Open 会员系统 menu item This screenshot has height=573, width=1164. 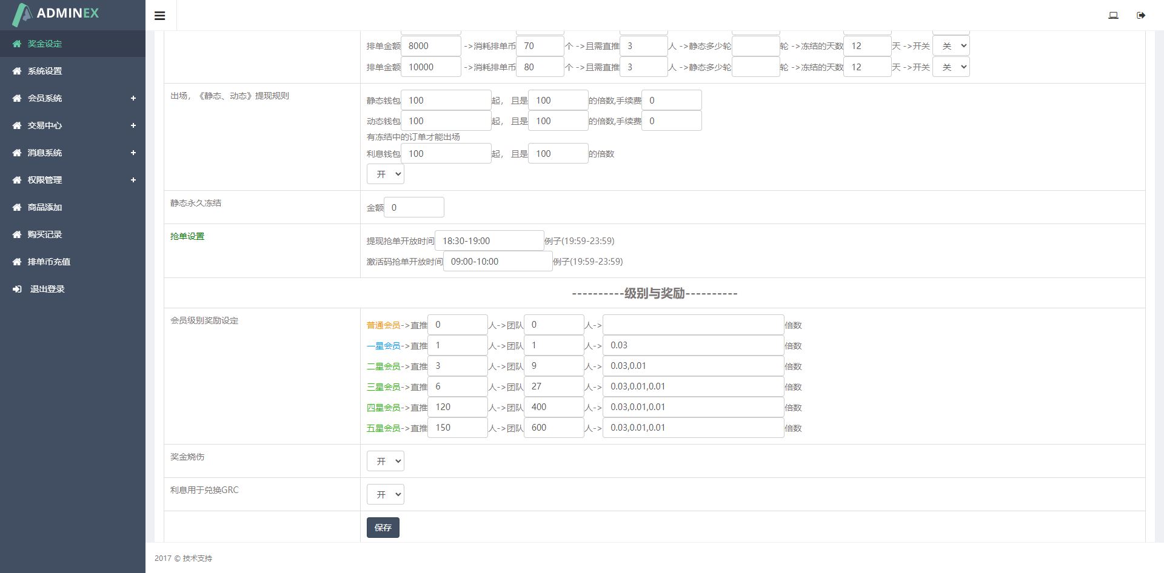pos(73,98)
